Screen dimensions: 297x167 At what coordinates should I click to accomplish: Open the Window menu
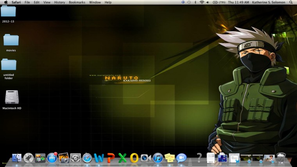click(x=95, y=2)
